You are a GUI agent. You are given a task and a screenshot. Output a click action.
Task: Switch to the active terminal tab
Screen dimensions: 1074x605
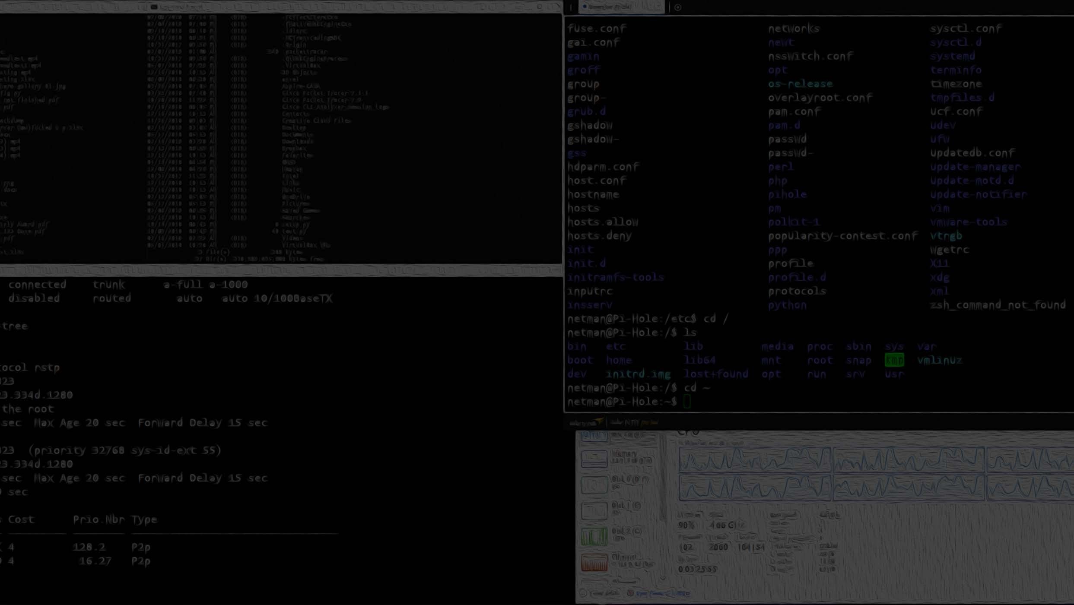(x=621, y=7)
